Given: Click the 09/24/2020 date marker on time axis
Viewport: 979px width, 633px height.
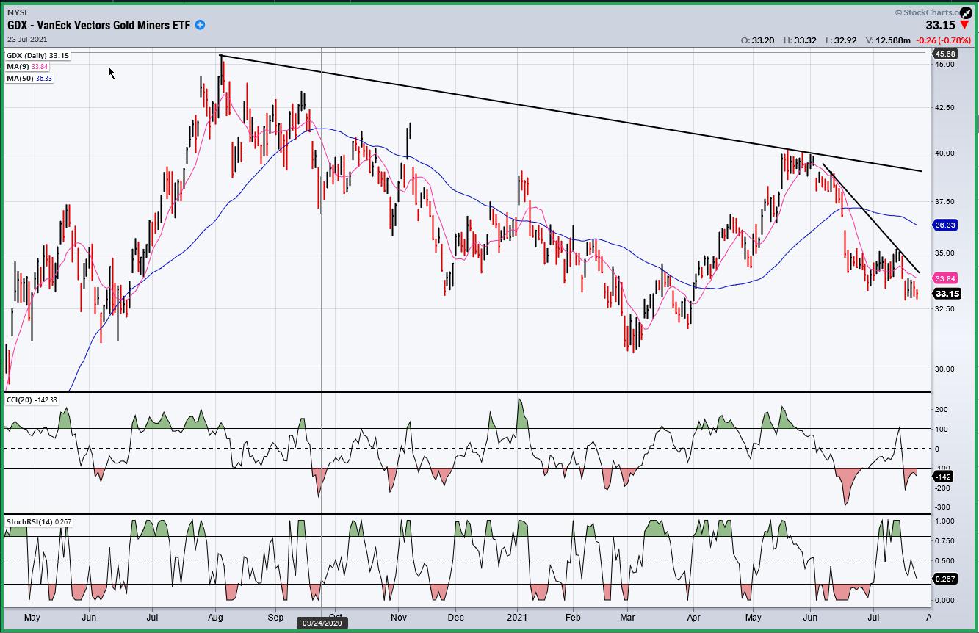Looking at the screenshot, I should coord(322,623).
